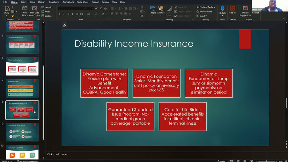Align text right in Paragraph group
This screenshot has width=288, height=162.
click(121, 14)
